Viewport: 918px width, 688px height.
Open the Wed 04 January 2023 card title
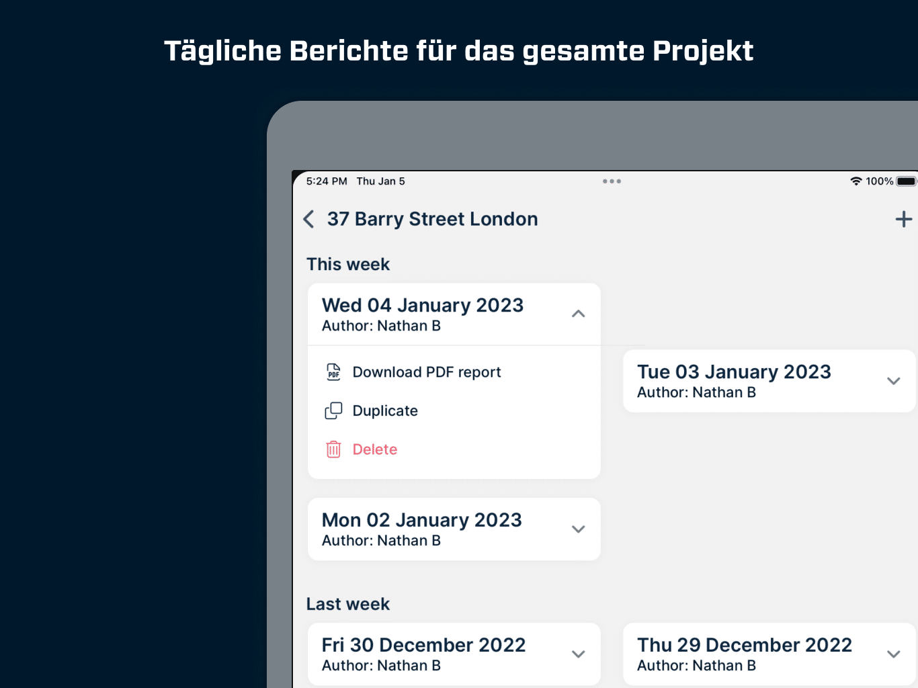click(423, 305)
